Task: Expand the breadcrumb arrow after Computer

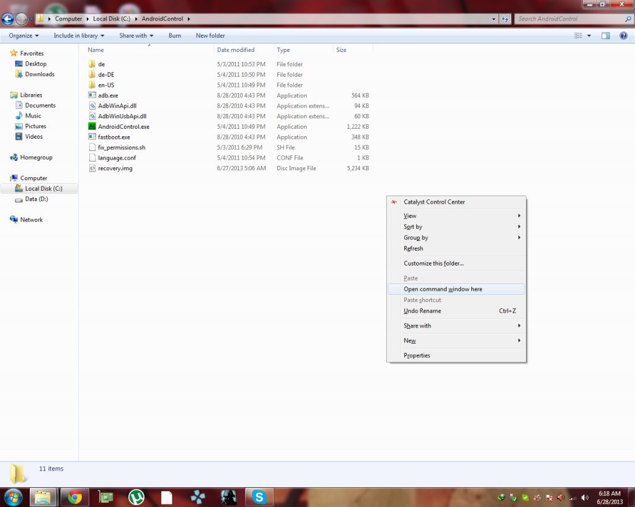Action: pyautogui.click(x=87, y=19)
